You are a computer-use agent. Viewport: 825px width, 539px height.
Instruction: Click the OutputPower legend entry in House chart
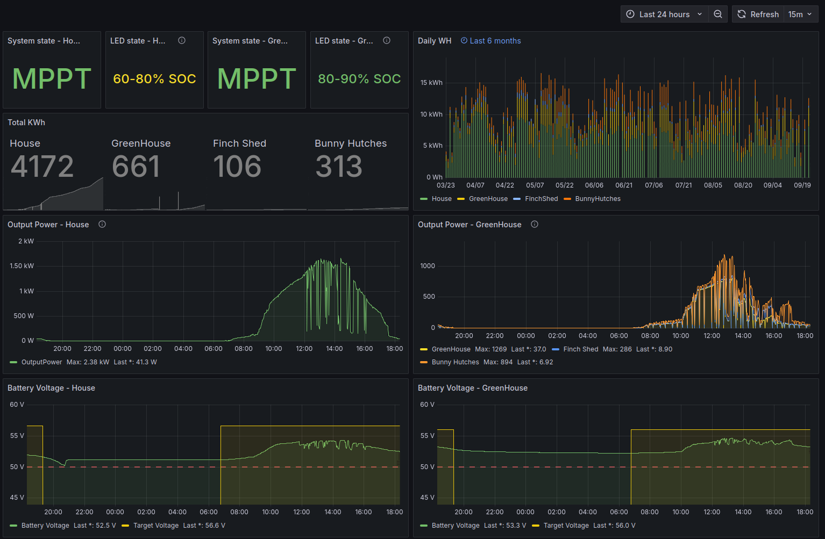41,362
